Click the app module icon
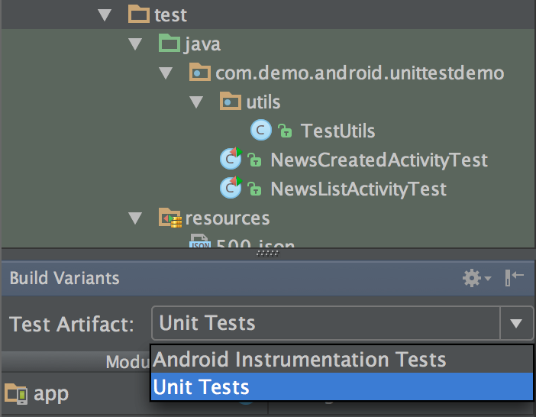The height and width of the screenshot is (417, 536). (16, 393)
